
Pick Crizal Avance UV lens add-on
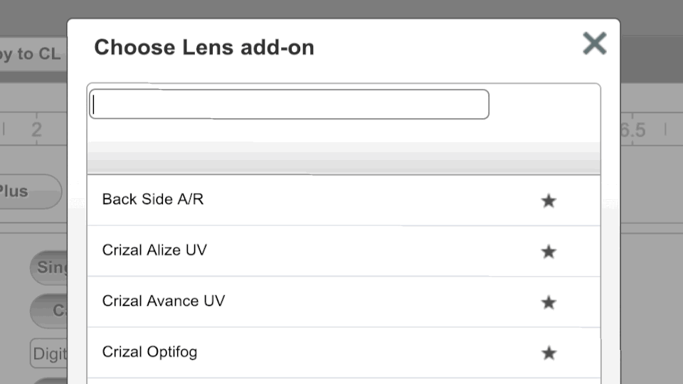pos(164,301)
